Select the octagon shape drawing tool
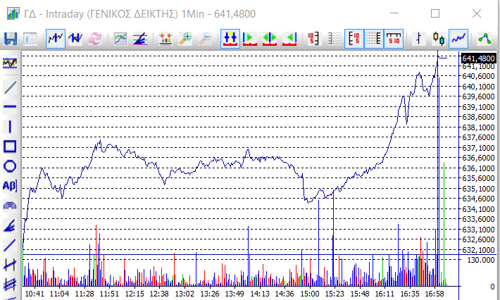The height and width of the screenshot is (300, 500). [10, 166]
